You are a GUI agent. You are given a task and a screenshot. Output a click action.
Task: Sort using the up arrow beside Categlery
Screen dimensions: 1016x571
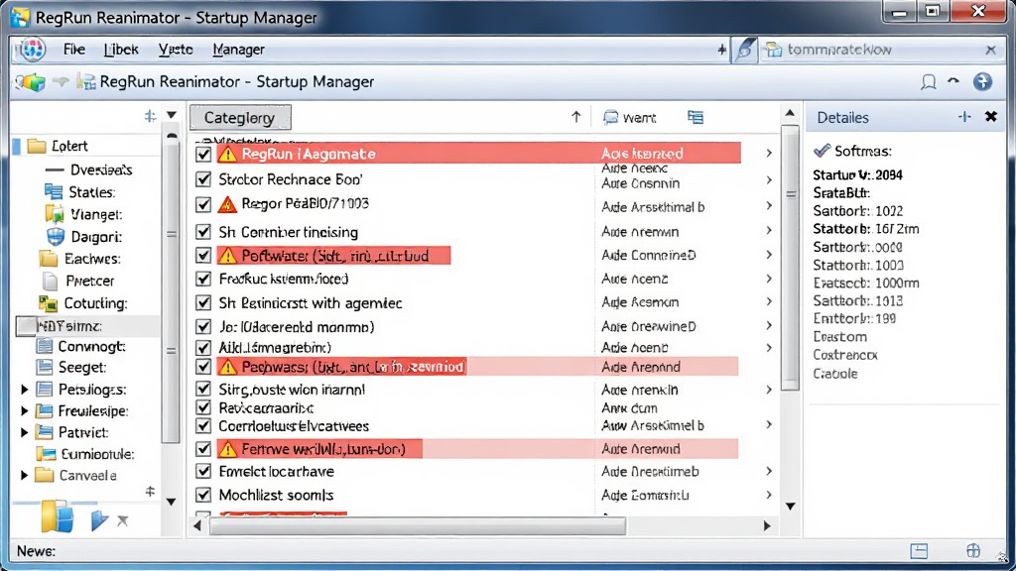coord(576,117)
